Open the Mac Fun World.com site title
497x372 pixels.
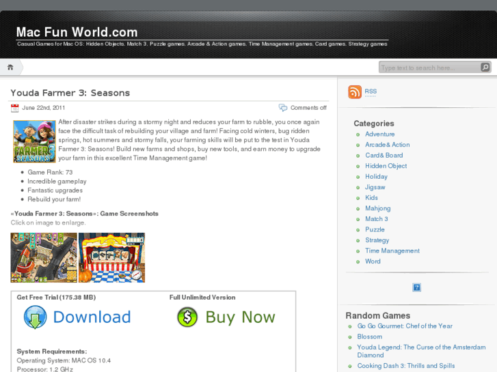tap(77, 32)
